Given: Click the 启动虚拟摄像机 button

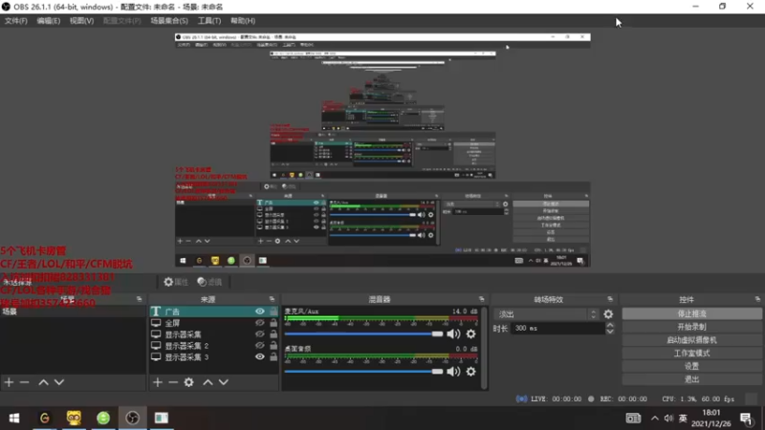Looking at the screenshot, I should (x=691, y=340).
